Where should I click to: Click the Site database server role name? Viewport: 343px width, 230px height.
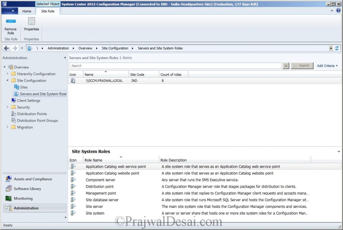tap(102, 200)
